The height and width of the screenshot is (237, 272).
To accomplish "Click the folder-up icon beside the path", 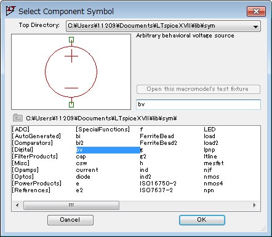I will 18,118.
